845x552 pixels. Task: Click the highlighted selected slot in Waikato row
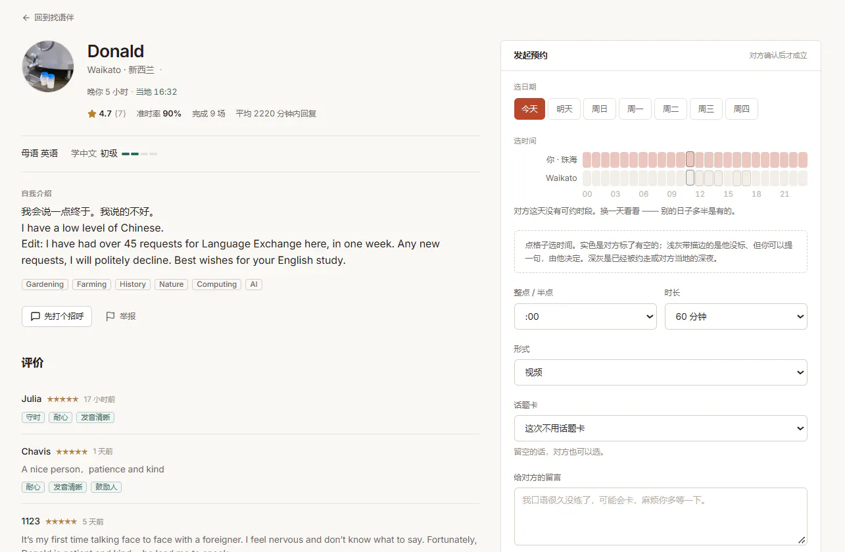[x=690, y=178]
